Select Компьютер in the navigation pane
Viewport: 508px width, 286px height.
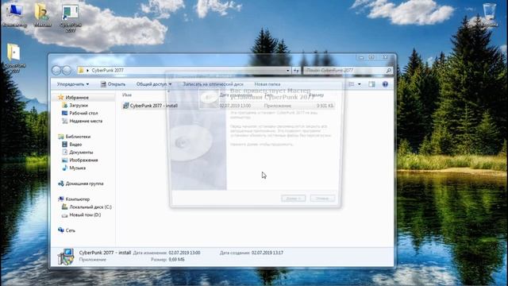click(x=77, y=199)
